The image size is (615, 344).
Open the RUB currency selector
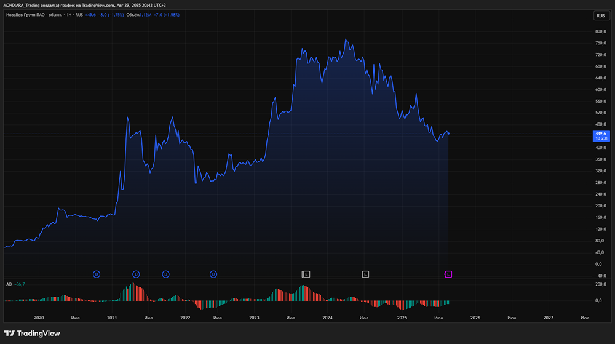[x=601, y=15]
